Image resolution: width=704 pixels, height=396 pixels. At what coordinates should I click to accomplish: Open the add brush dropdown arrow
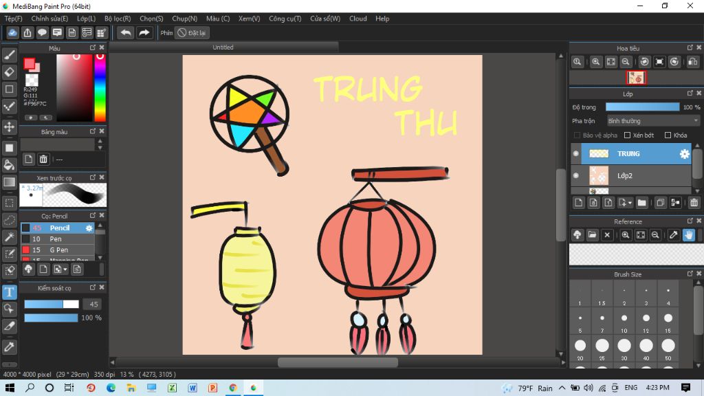pyautogui.click(x=65, y=269)
